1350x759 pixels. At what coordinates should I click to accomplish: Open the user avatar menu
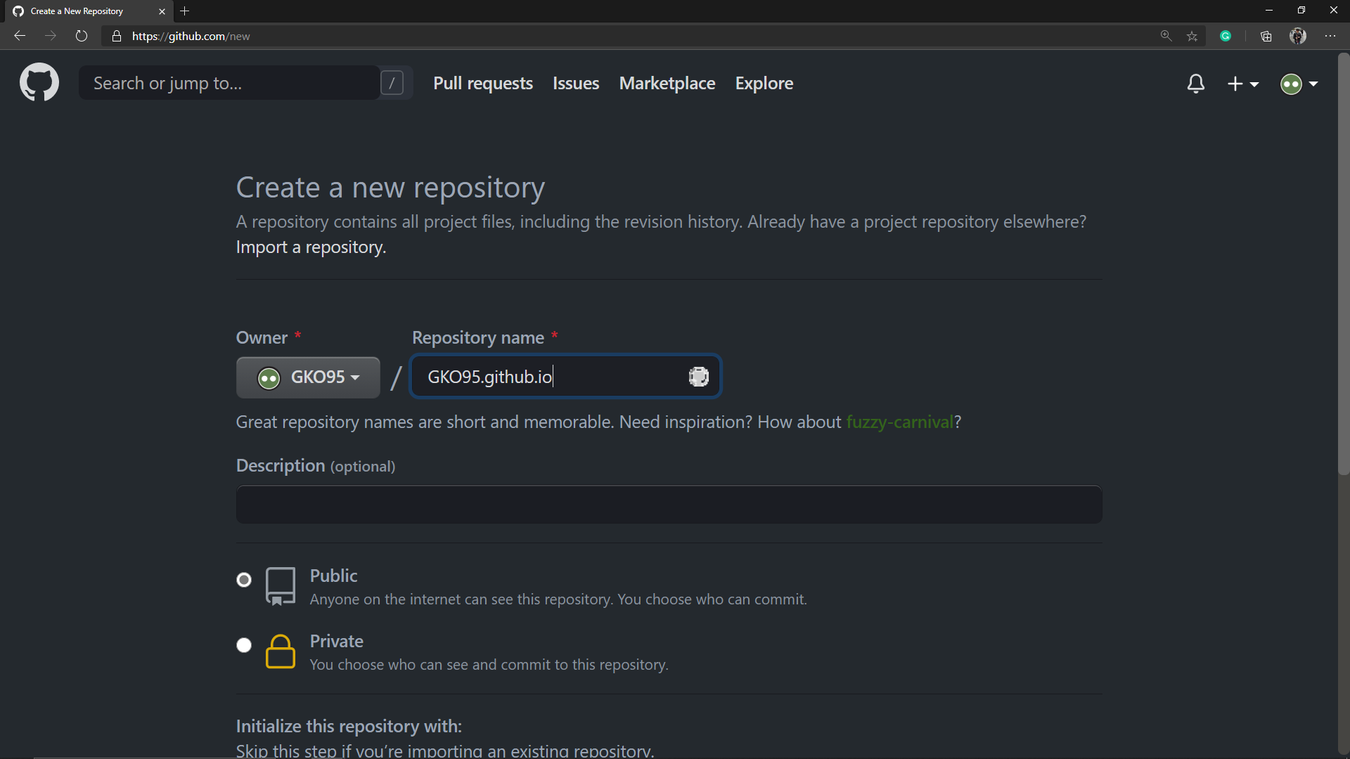click(x=1299, y=84)
